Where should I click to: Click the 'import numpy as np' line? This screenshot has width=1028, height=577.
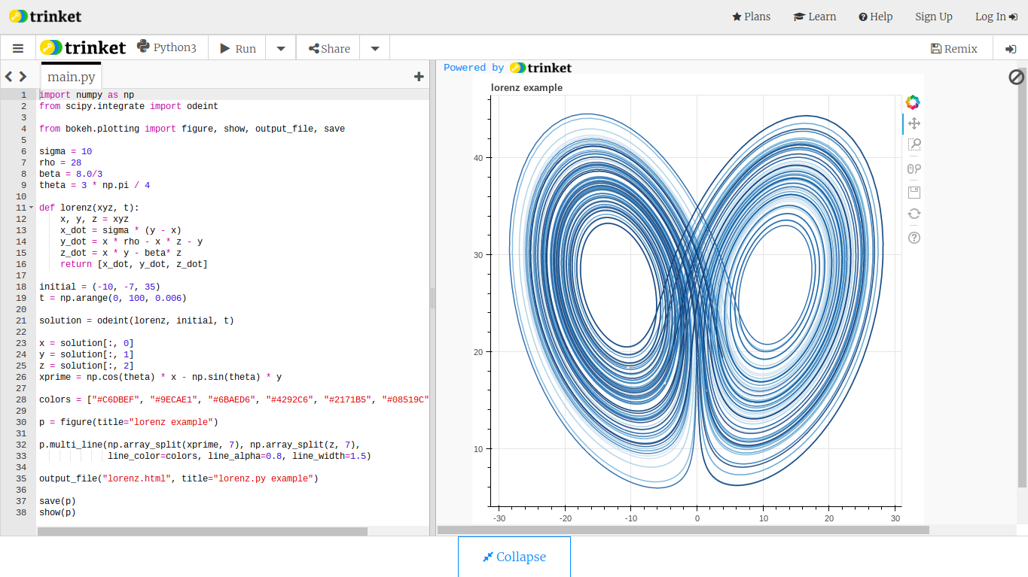[x=87, y=95]
